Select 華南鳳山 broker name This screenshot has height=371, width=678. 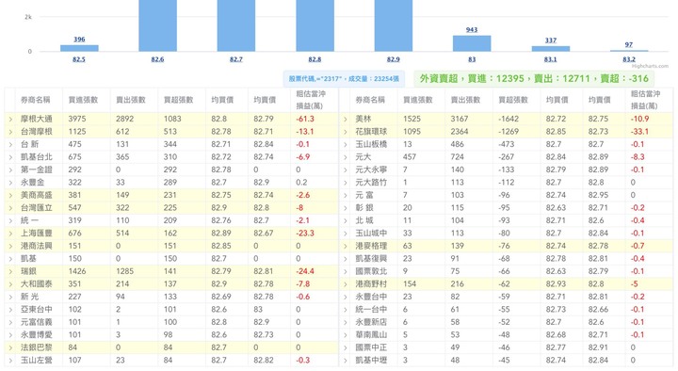pyautogui.click(x=371, y=335)
